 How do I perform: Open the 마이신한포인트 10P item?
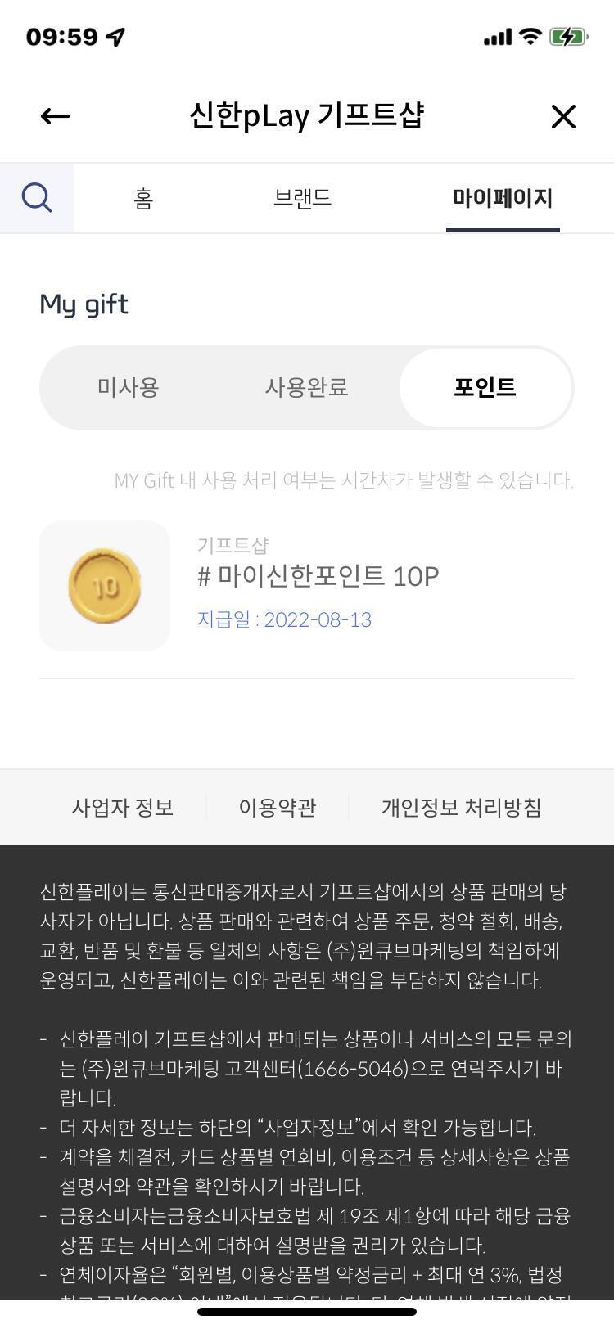pos(318,577)
